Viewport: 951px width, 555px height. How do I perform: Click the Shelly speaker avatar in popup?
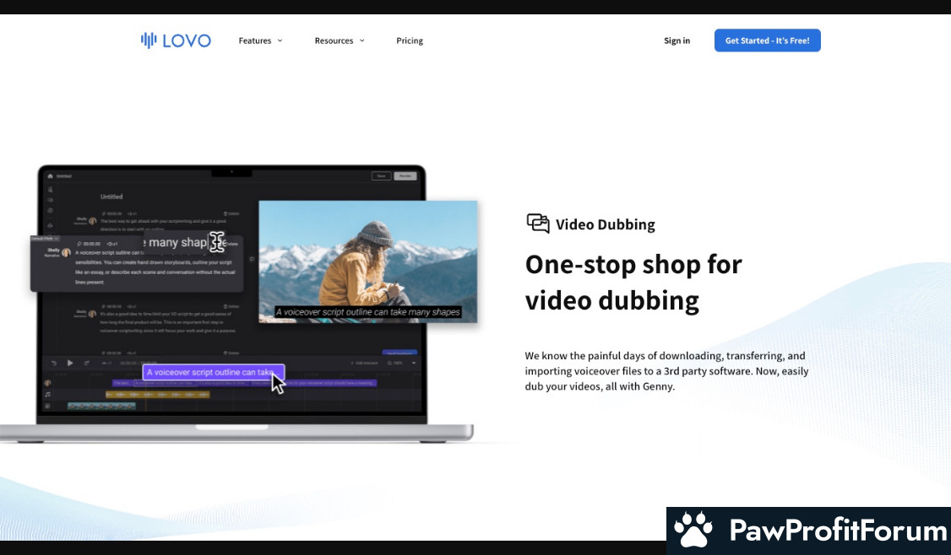pos(66,252)
